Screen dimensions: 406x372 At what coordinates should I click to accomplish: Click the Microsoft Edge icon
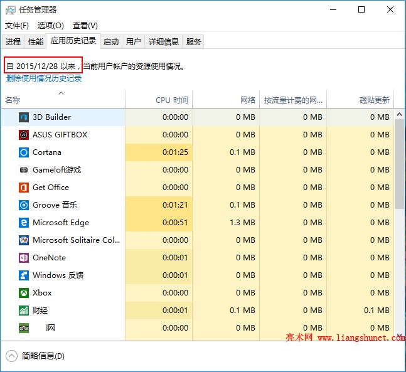(24, 223)
